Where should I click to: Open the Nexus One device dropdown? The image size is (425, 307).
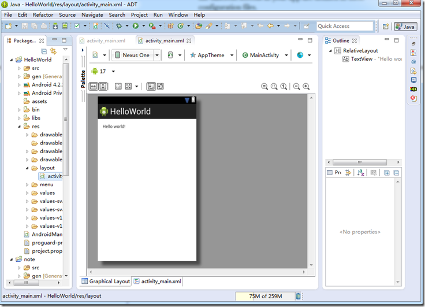(x=157, y=55)
